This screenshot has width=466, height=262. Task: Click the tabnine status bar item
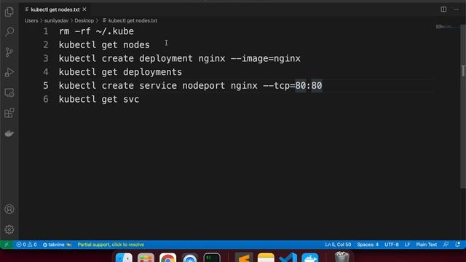pyautogui.click(x=57, y=245)
